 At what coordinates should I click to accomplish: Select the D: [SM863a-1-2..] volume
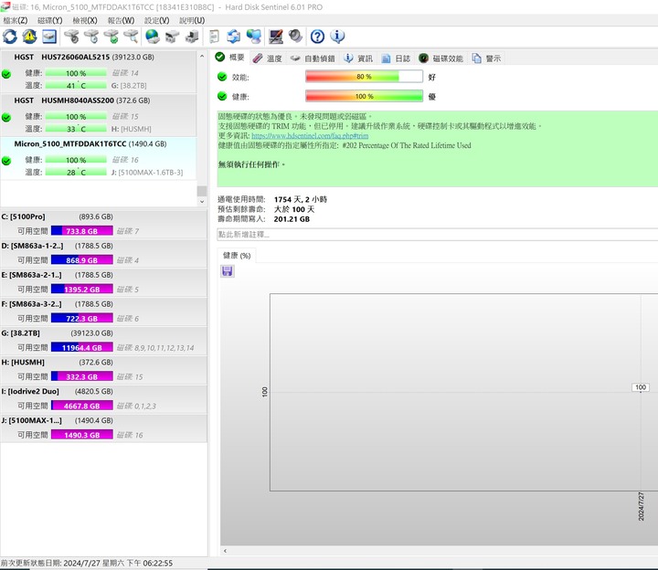pos(103,253)
